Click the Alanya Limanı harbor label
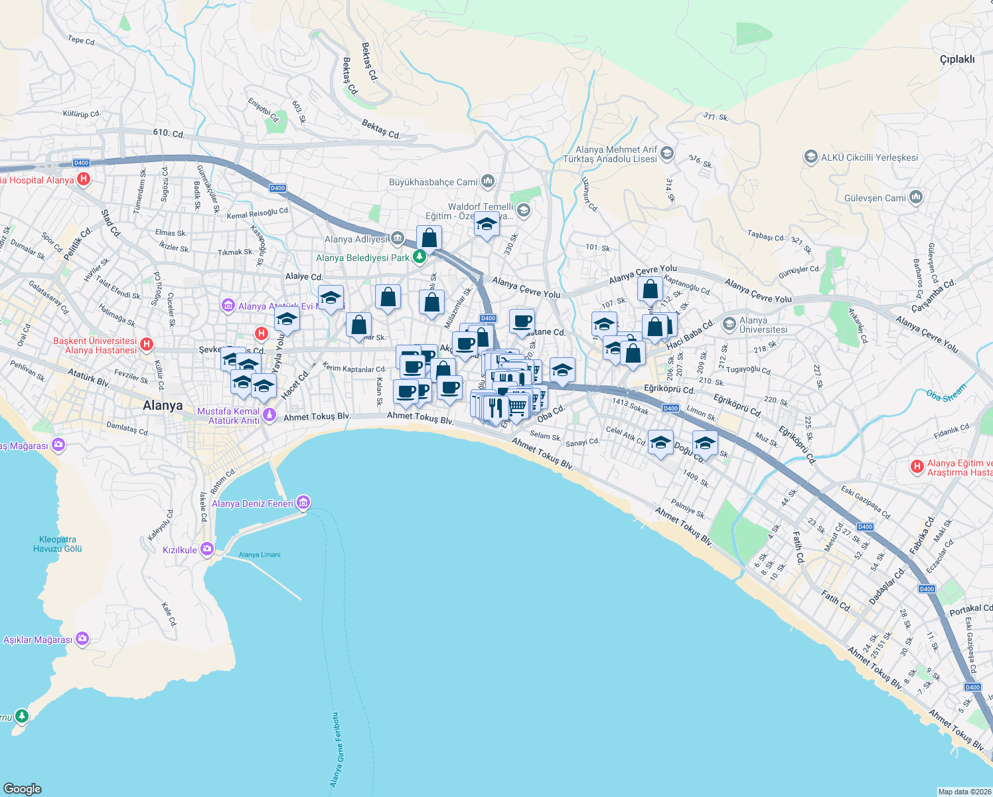Image resolution: width=993 pixels, height=797 pixels. pyautogui.click(x=260, y=555)
